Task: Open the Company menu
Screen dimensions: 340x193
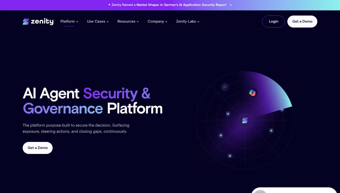Action: coord(158,21)
